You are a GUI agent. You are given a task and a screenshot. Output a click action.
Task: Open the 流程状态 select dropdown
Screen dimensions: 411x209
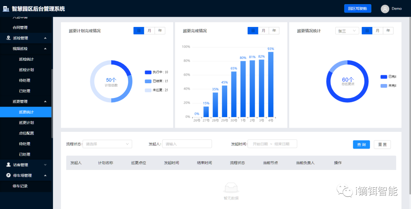(107, 144)
